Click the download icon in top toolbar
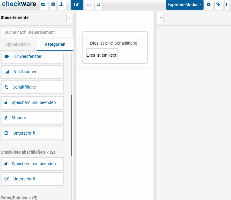The height and width of the screenshot is (200, 231). 62,5
